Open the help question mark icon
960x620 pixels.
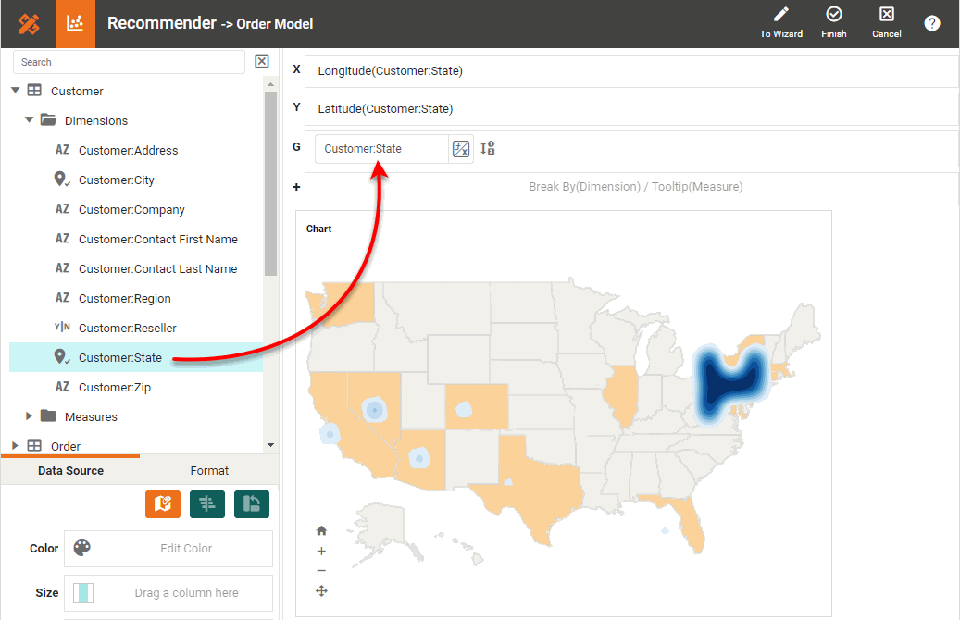pos(932,23)
